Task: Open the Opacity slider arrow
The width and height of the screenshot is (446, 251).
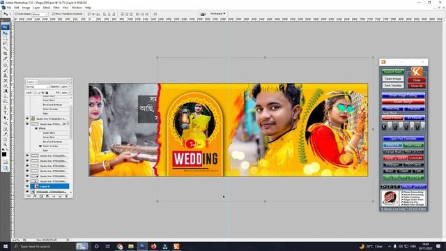Action: 70,86
